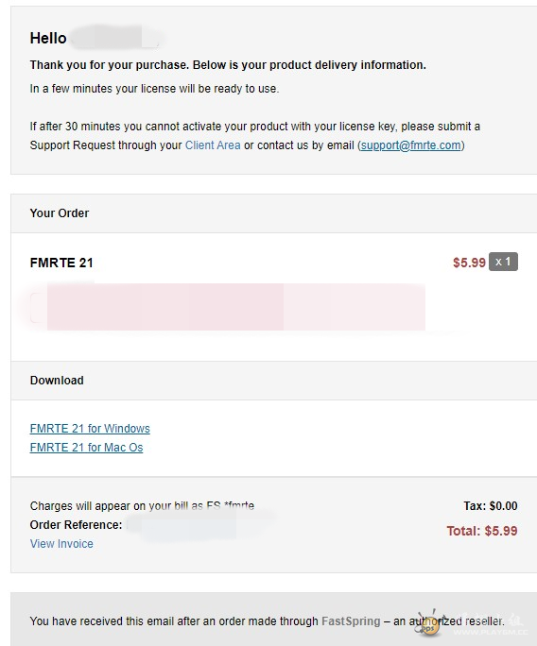Screen dimensions: 537x646
Task: Click the thank you for your purchase line
Action: point(228,65)
